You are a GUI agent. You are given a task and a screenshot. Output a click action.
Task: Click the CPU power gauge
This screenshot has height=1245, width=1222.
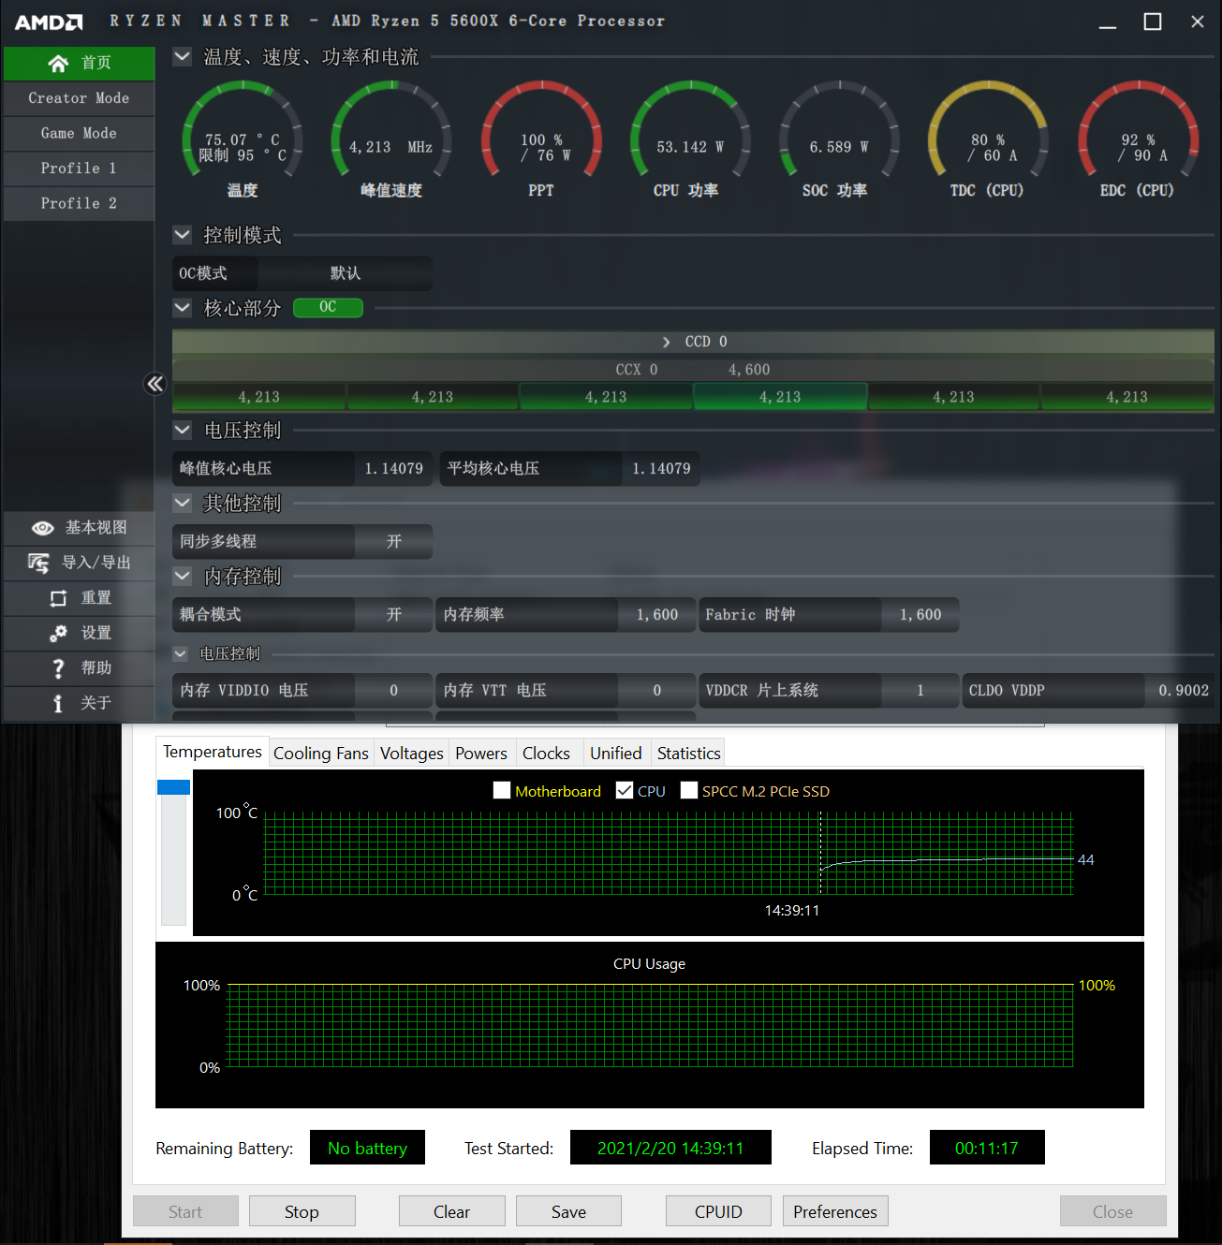[x=690, y=131]
